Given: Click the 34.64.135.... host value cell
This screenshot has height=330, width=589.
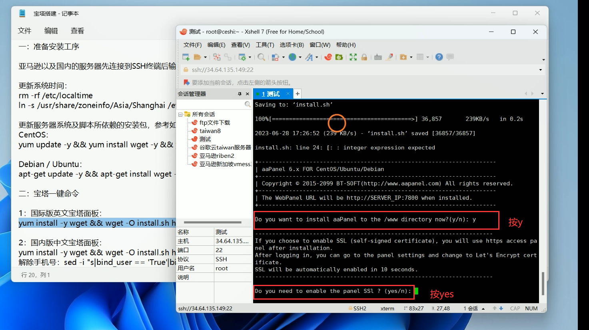Looking at the screenshot, I should [232, 241].
